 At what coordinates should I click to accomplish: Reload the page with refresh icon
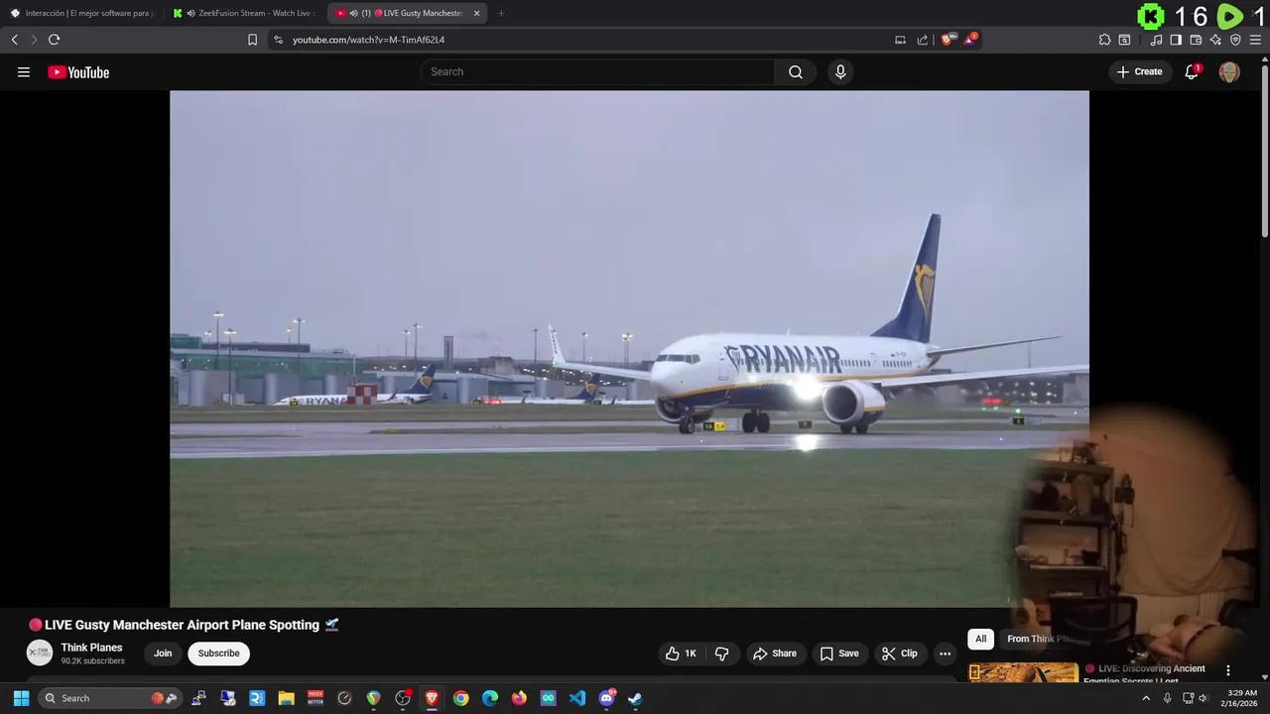[x=54, y=40]
